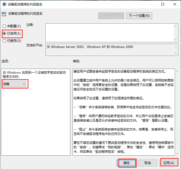Select the 未配置(C) radio button
181x169 pixels.
point(4,26)
